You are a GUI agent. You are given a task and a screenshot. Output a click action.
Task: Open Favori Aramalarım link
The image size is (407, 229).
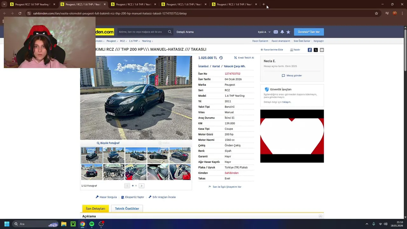(281, 41)
